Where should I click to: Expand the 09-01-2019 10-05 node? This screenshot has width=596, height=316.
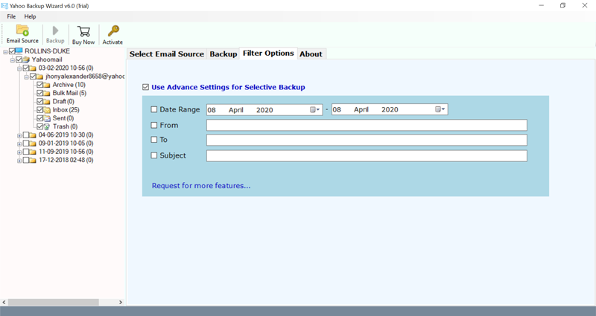19,144
